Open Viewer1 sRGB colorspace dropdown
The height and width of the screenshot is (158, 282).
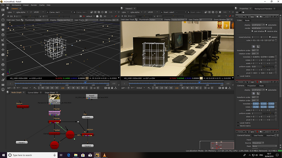click(39, 12)
